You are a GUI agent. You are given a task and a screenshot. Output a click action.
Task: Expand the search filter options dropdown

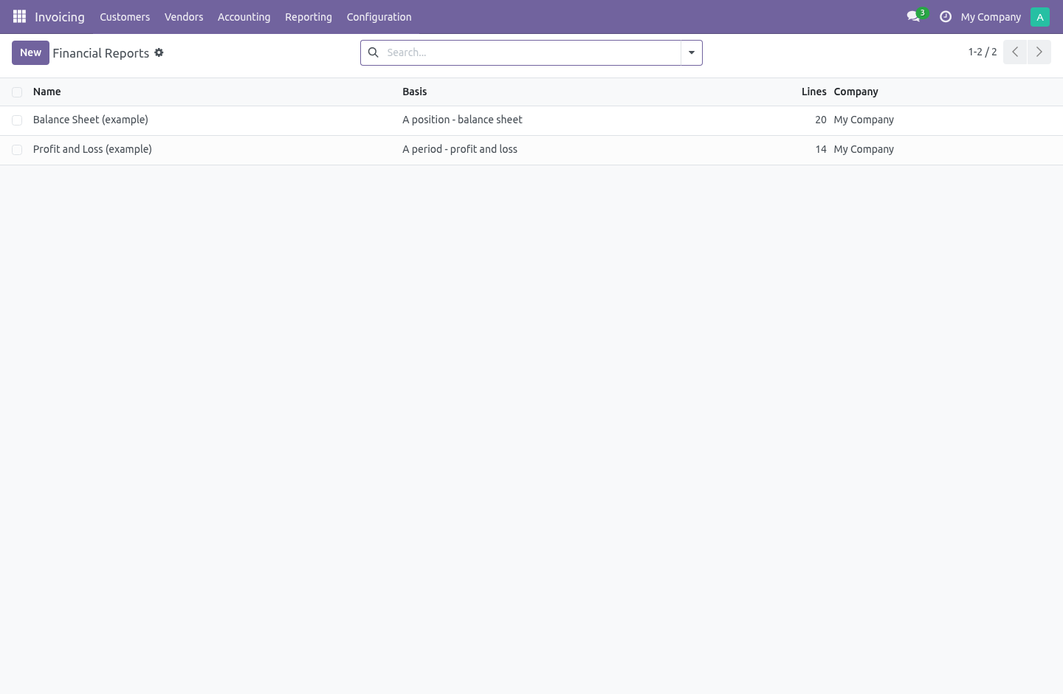pyautogui.click(x=692, y=52)
